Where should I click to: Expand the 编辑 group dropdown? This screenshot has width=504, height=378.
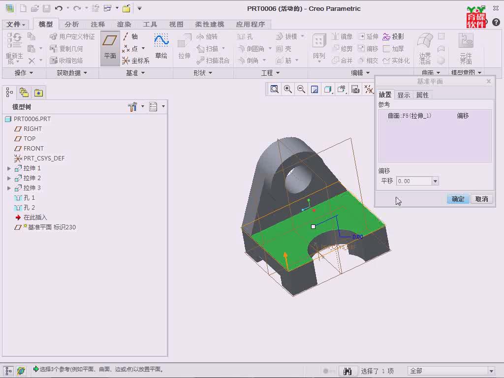pyautogui.click(x=360, y=73)
